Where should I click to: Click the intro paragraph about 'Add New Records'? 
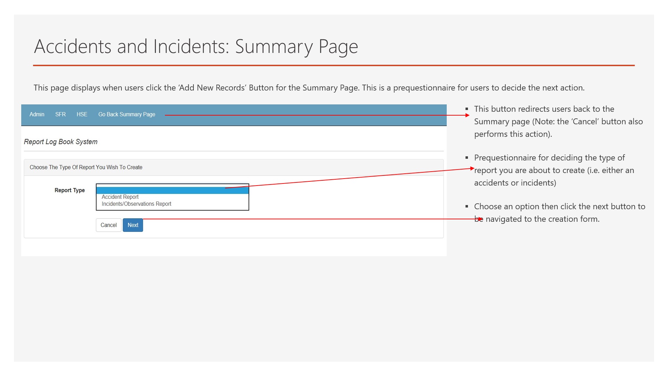click(x=309, y=88)
